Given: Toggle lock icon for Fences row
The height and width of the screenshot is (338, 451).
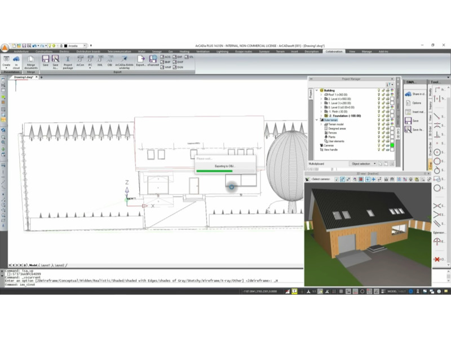Looking at the screenshot, I should (x=383, y=133).
